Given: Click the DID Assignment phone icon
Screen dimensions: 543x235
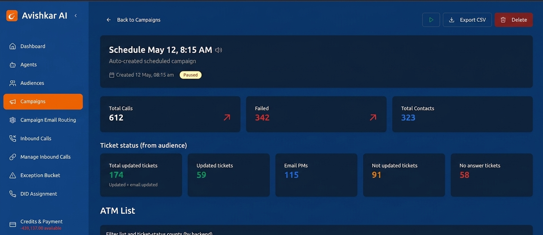Looking at the screenshot, I should (13, 194).
